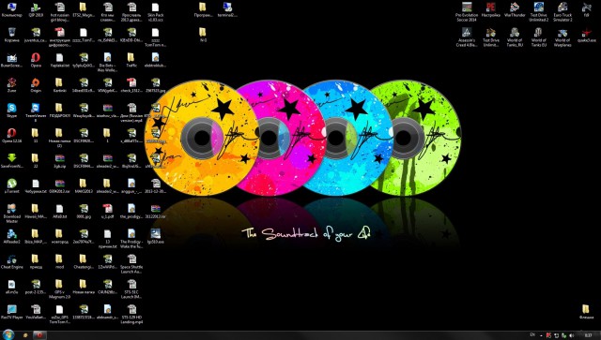This screenshot has width=601, height=340.
Task: Select the u_1.pdf file
Action: (x=107, y=212)
